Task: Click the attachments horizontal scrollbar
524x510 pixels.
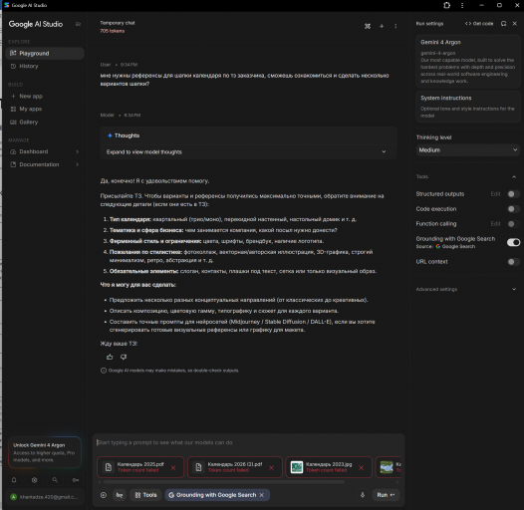Action: coord(223,482)
